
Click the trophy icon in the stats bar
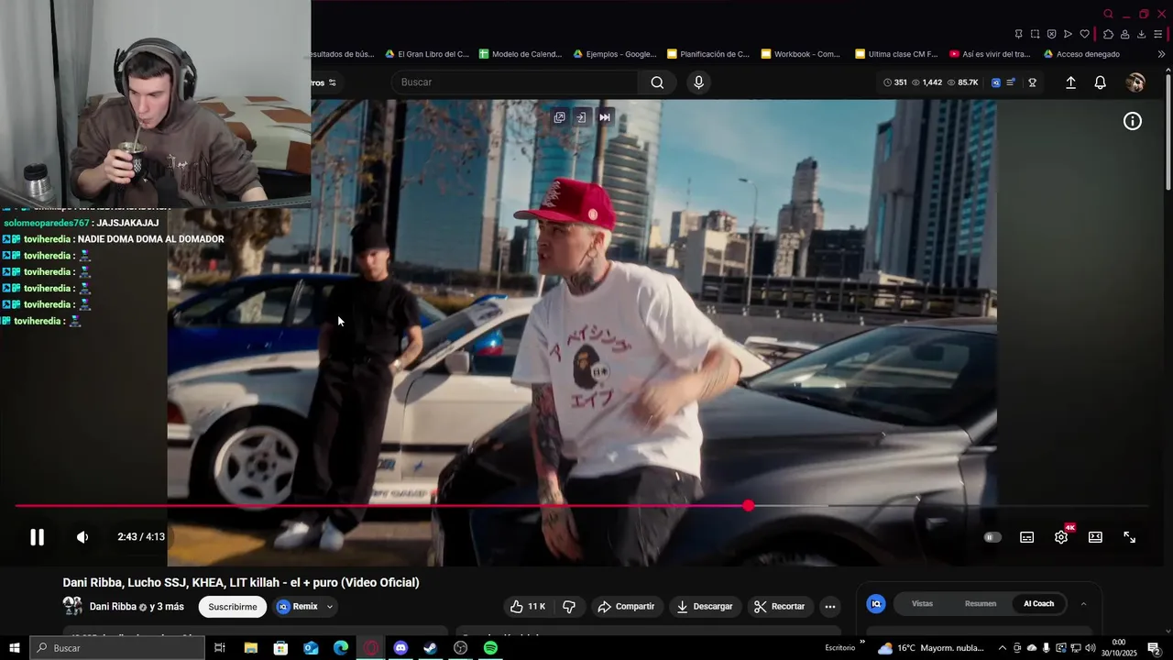[x=1032, y=82]
